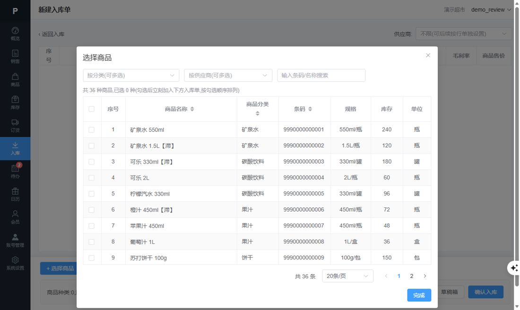Open the 入库 stock-in sidebar icon
This screenshot has width=520, height=310.
(x=15, y=148)
